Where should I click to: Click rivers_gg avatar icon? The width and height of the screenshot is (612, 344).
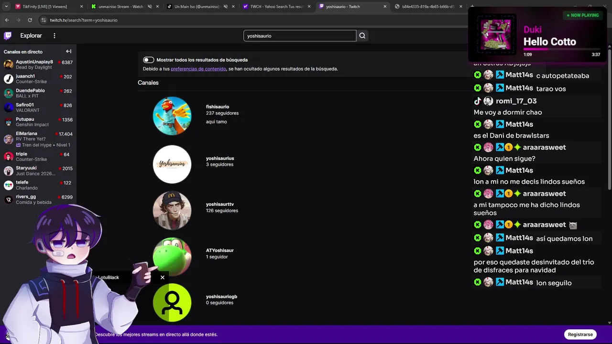(8, 199)
